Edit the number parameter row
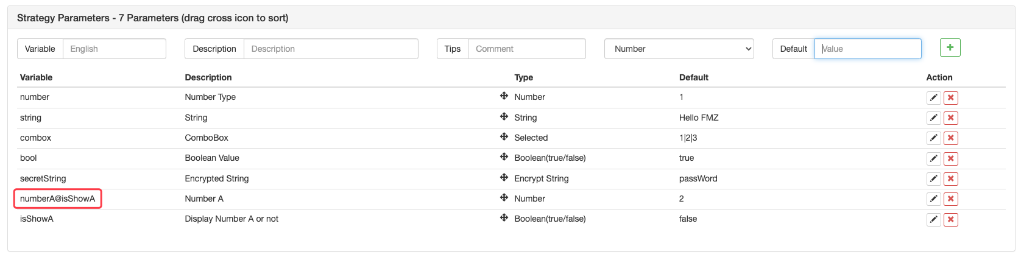 [933, 97]
